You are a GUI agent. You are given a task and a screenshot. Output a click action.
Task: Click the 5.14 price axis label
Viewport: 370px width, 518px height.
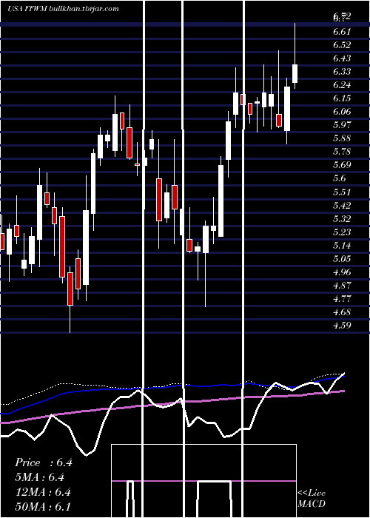tap(342, 246)
